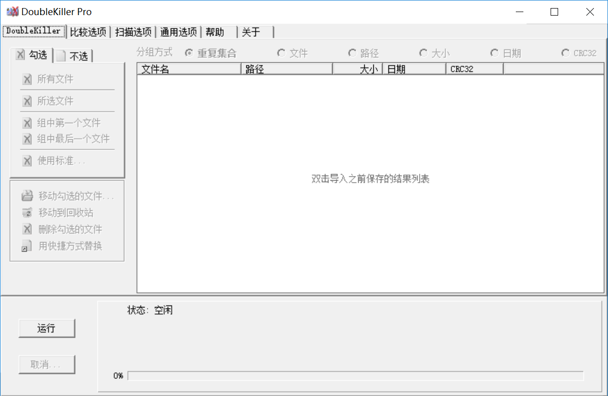Click the 状态: 空闲 status text

click(150, 310)
